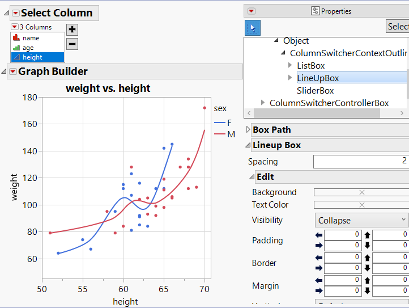The height and width of the screenshot is (308, 409).
Task: Click the plus button beside the column list
Action: [x=73, y=30]
